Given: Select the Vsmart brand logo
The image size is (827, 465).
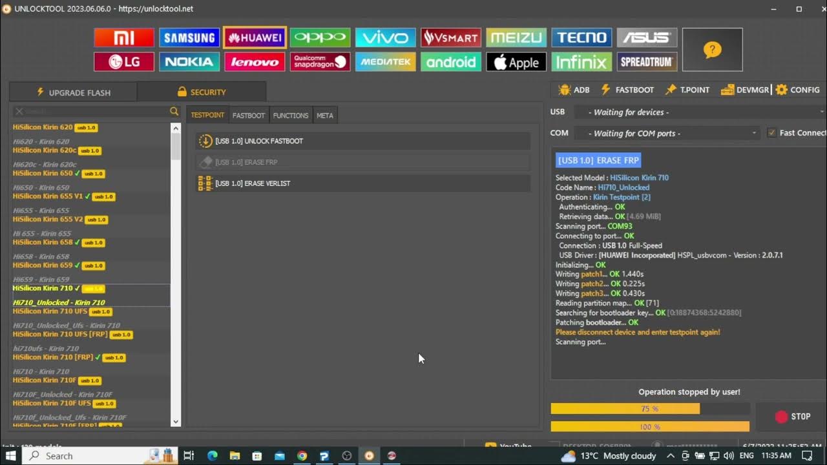Looking at the screenshot, I should pyautogui.click(x=451, y=37).
